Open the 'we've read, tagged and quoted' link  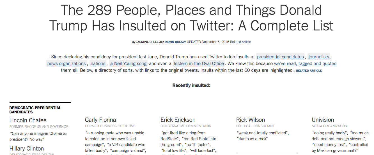pyautogui.click(x=305, y=63)
